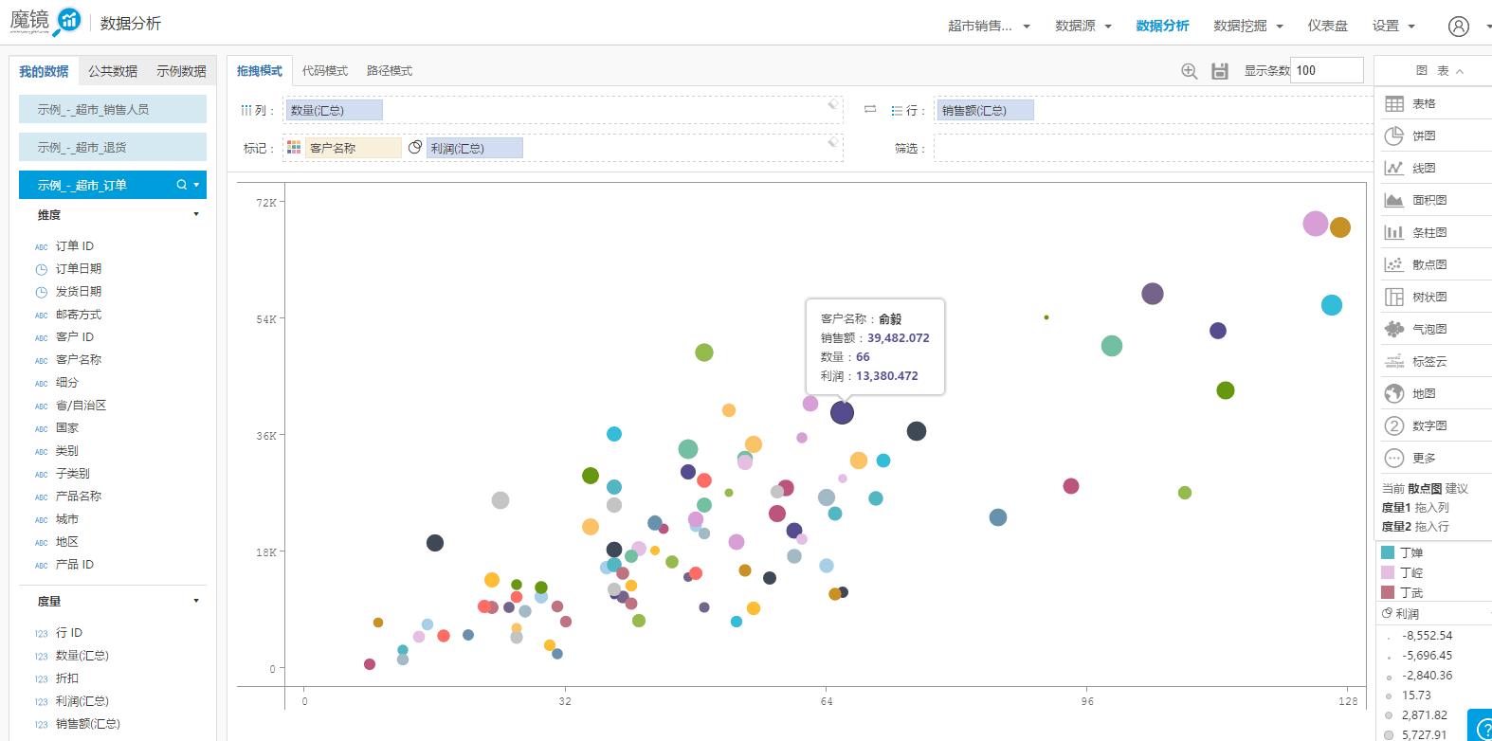This screenshot has width=1492, height=741.
Task: Choose the bubble chart (气泡图) icon
Action: point(1394,330)
